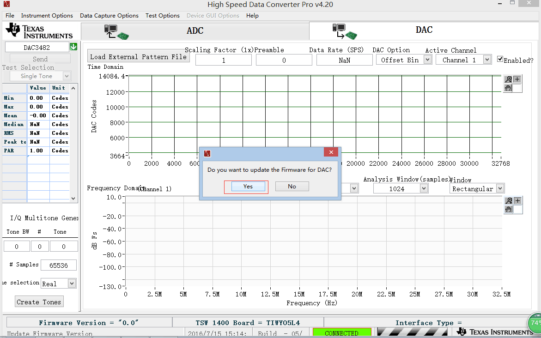
Task: Expand the Analysis Window samples 1024 dropdown
Action: (x=424, y=188)
